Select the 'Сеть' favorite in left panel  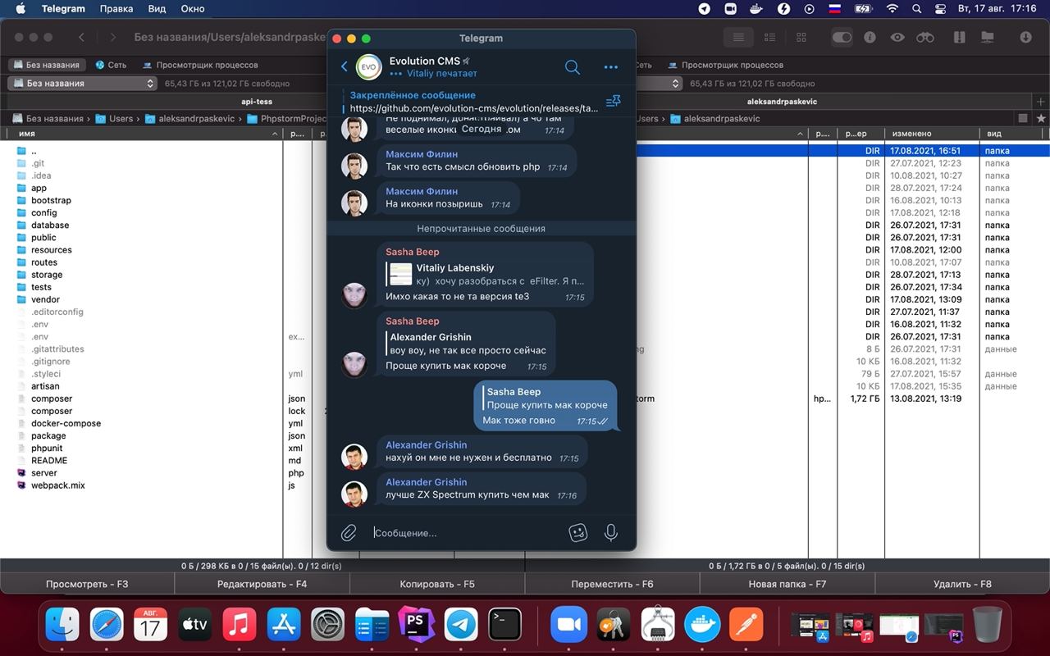tap(111, 65)
